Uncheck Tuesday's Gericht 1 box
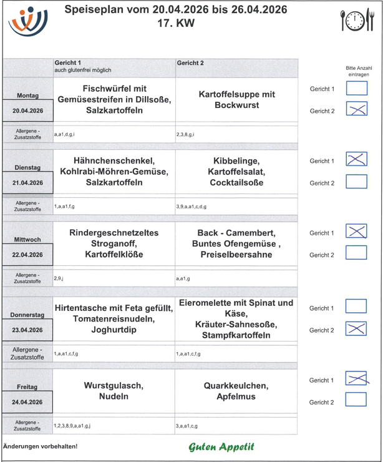383x462 pixels. (356, 160)
